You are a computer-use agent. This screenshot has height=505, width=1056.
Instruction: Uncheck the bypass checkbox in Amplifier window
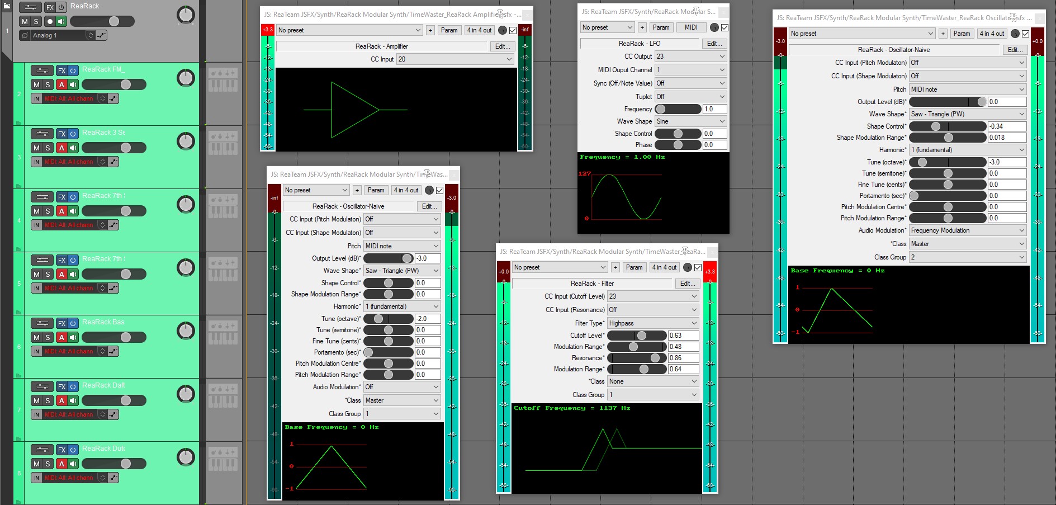[x=513, y=30]
